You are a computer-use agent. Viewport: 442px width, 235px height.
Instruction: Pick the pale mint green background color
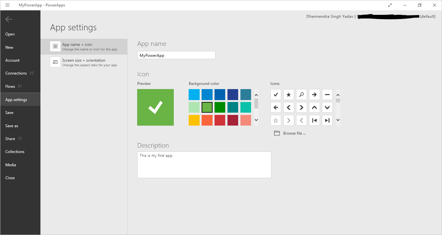(194, 107)
